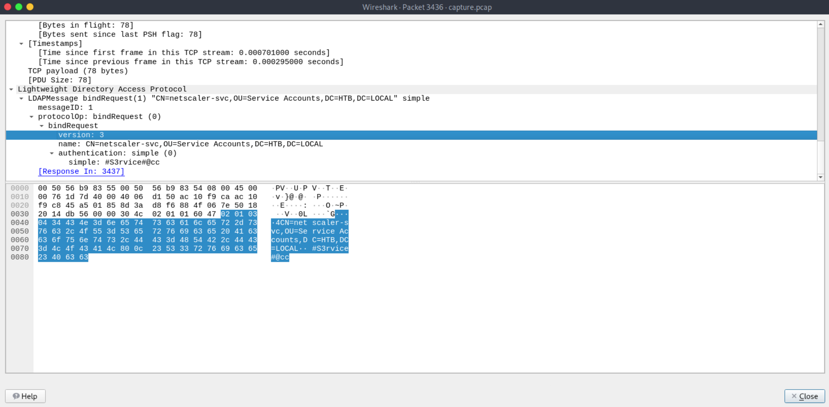Collapse the authentication: simple (0) node
This screenshot has height=407, width=829.
[52, 153]
